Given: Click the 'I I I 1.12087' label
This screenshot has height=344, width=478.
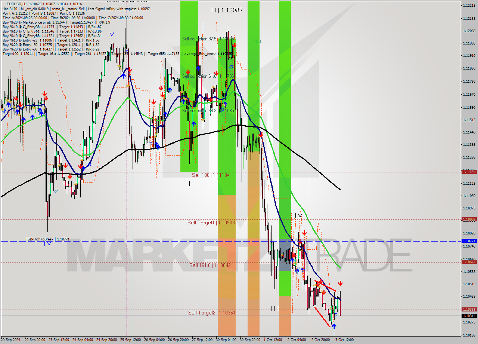Looking at the screenshot, I should coord(227,10).
